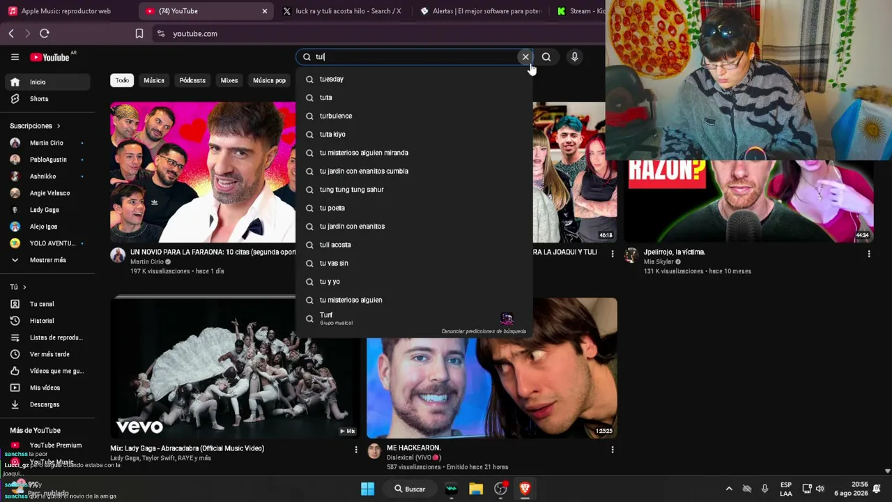
Task: Open OBS Studio from the taskbar
Action: pyautogui.click(x=500, y=489)
